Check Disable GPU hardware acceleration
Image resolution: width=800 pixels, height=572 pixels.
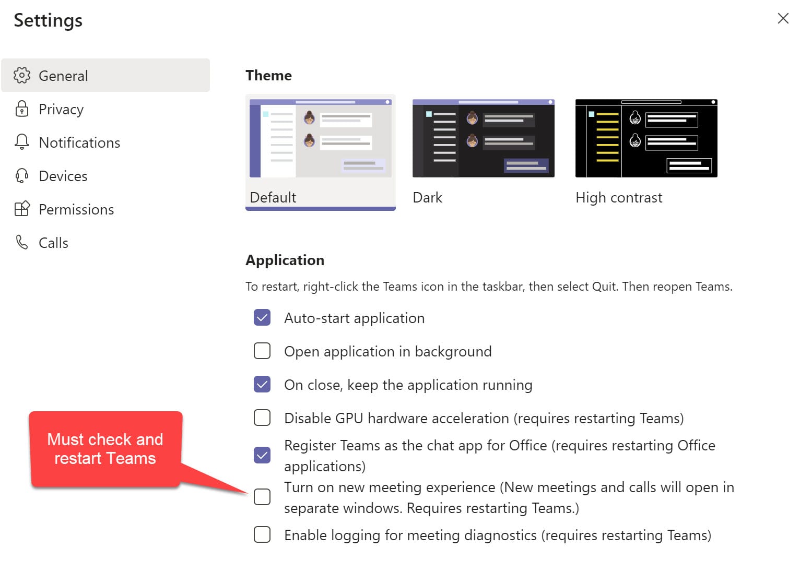[x=262, y=418]
